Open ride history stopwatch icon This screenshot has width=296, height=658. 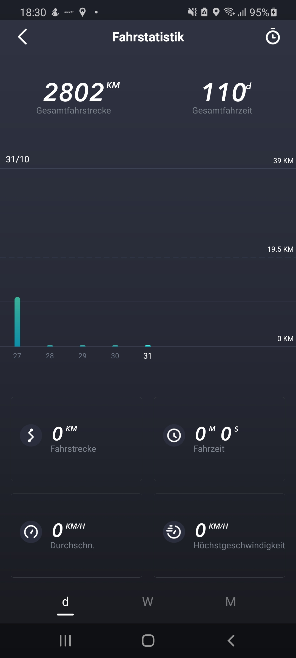point(272,37)
